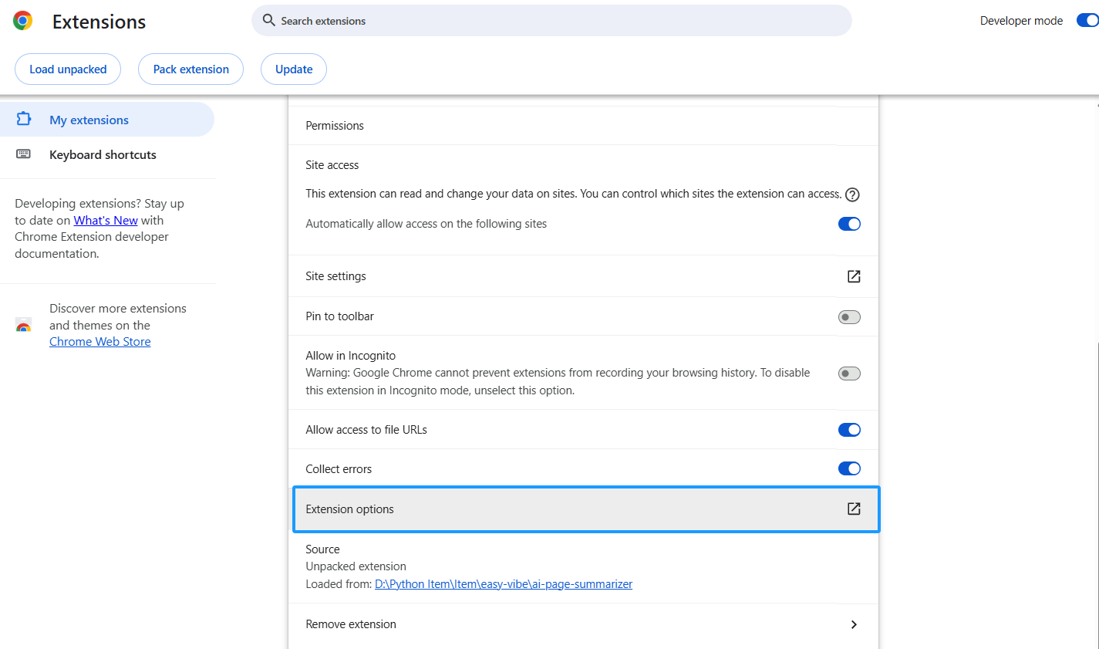Enable Pin to toolbar

coord(848,316)
